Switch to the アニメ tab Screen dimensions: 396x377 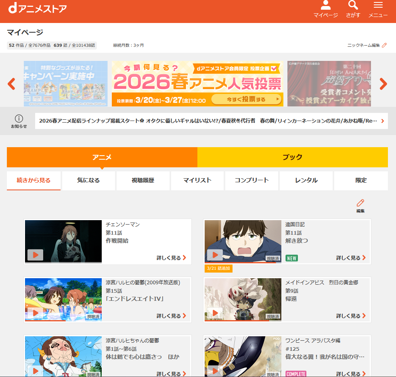pos(102,157)
